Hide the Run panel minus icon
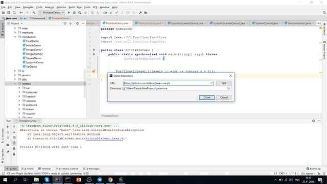This screenshot has width=327, height=184. click(x=319, y=121)
